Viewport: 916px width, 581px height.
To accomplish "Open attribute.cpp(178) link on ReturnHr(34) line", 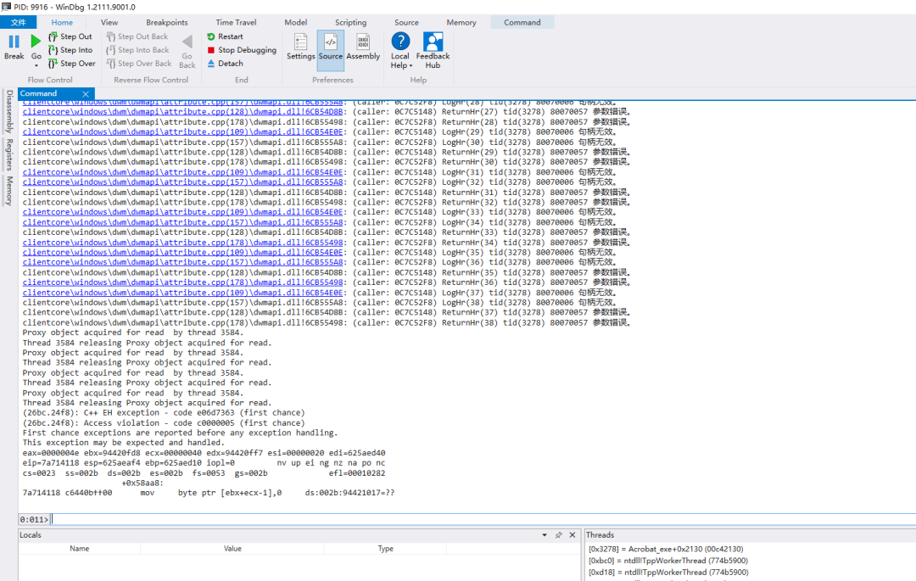I will pos(183,243).
